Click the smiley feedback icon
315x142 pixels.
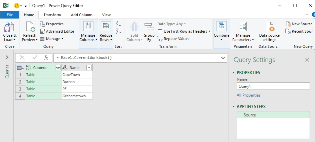click(x=17, y=6)
